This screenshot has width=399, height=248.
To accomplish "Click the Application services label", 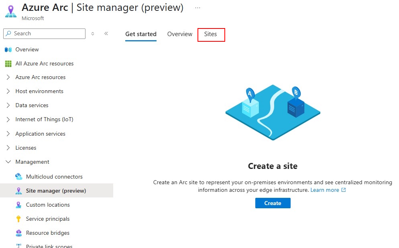I will [40, 134].
